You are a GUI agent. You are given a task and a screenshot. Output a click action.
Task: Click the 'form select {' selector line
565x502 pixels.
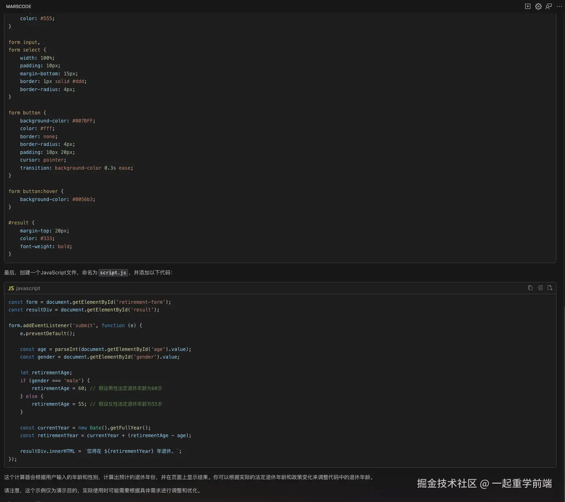pos(27,50)
